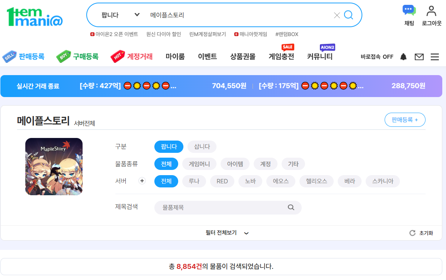Screen dimensions: 446x280
Task: Select the 헬리오스 server
Action: click(x=316, y=181)
